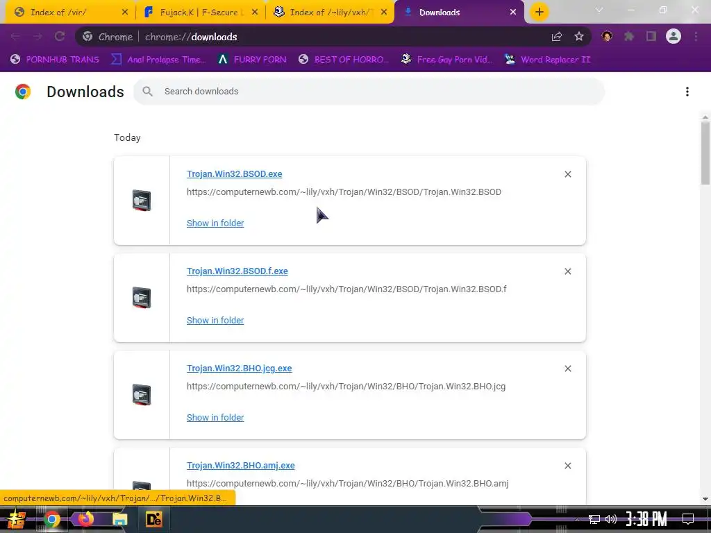This screenshot has width=711, height=533.
Task: Click the downloads page scrollbar thumb
Action: pyautogui.click(x=705, y=153)
